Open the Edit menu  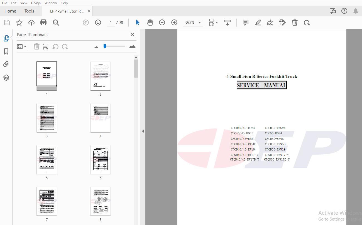[14, 3]
